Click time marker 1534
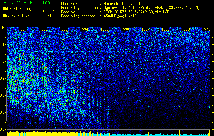This screenshot has width=214, height=136. pos(84,29)
